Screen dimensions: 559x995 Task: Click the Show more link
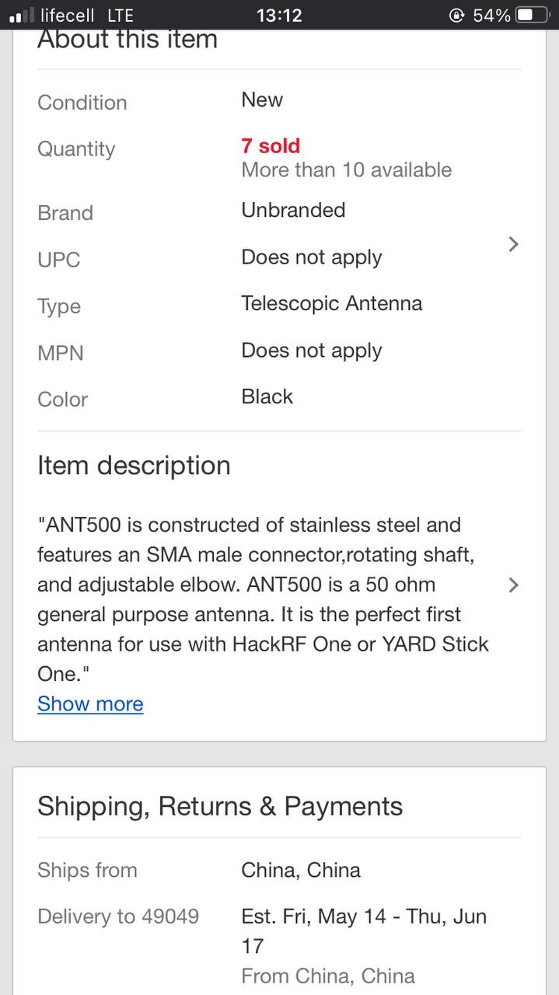90,703
